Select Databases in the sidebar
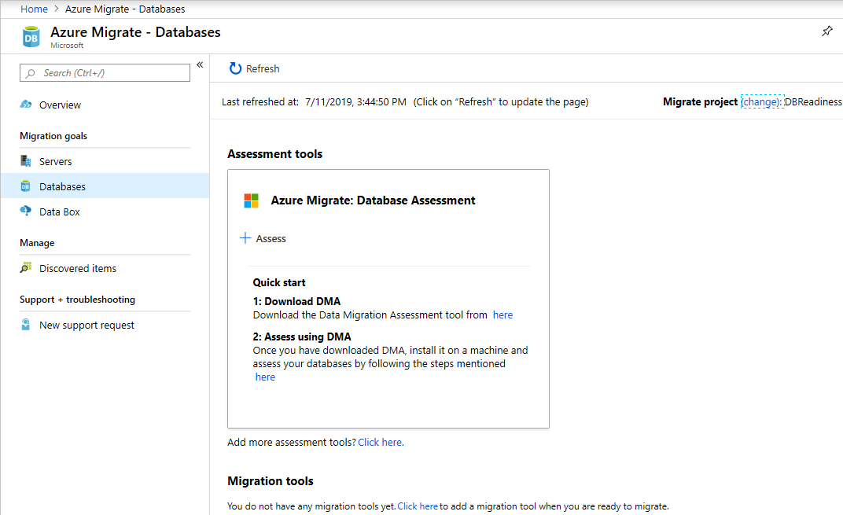Image resolution: width=843 pixels, height=515 pixels. pos(105,186)
